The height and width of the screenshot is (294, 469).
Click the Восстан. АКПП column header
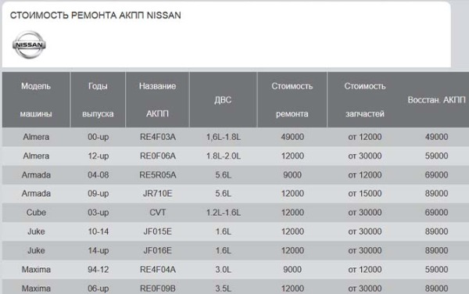click(436, 99)
